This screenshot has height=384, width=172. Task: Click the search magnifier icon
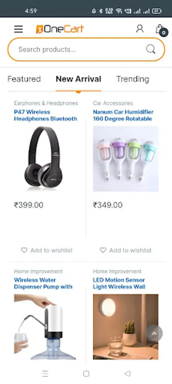pos(151,49)
